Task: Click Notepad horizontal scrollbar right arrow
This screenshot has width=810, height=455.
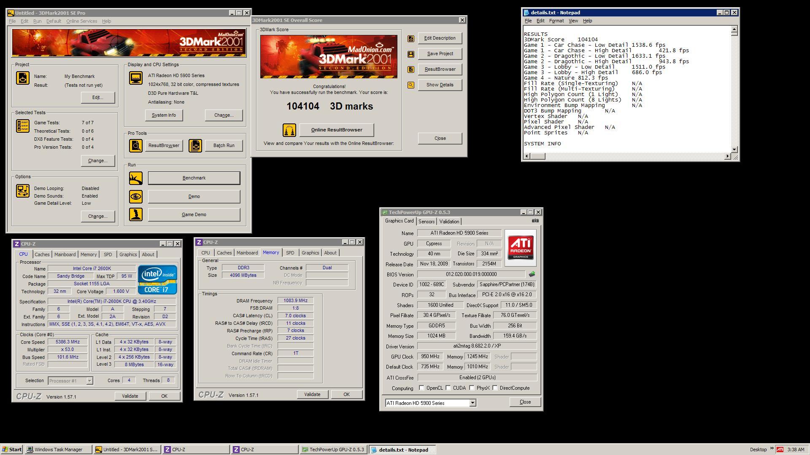Action: [727, 156]
